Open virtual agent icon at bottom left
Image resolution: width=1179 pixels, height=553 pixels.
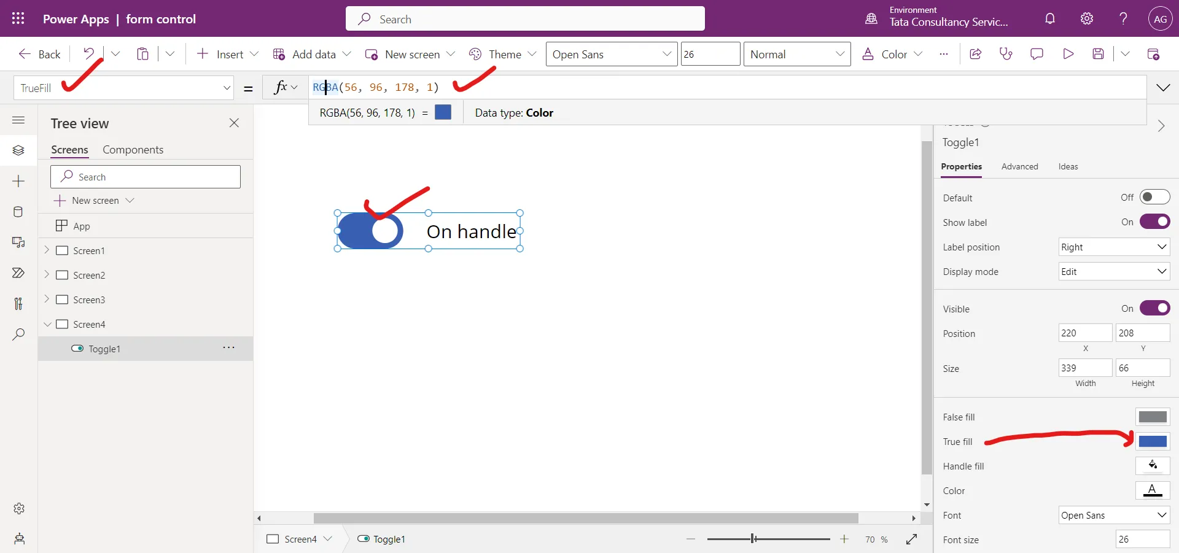(19, 539)
